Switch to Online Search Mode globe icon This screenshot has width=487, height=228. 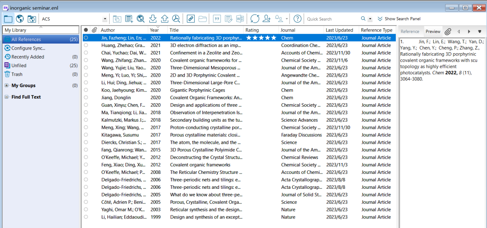click(20, 19)
